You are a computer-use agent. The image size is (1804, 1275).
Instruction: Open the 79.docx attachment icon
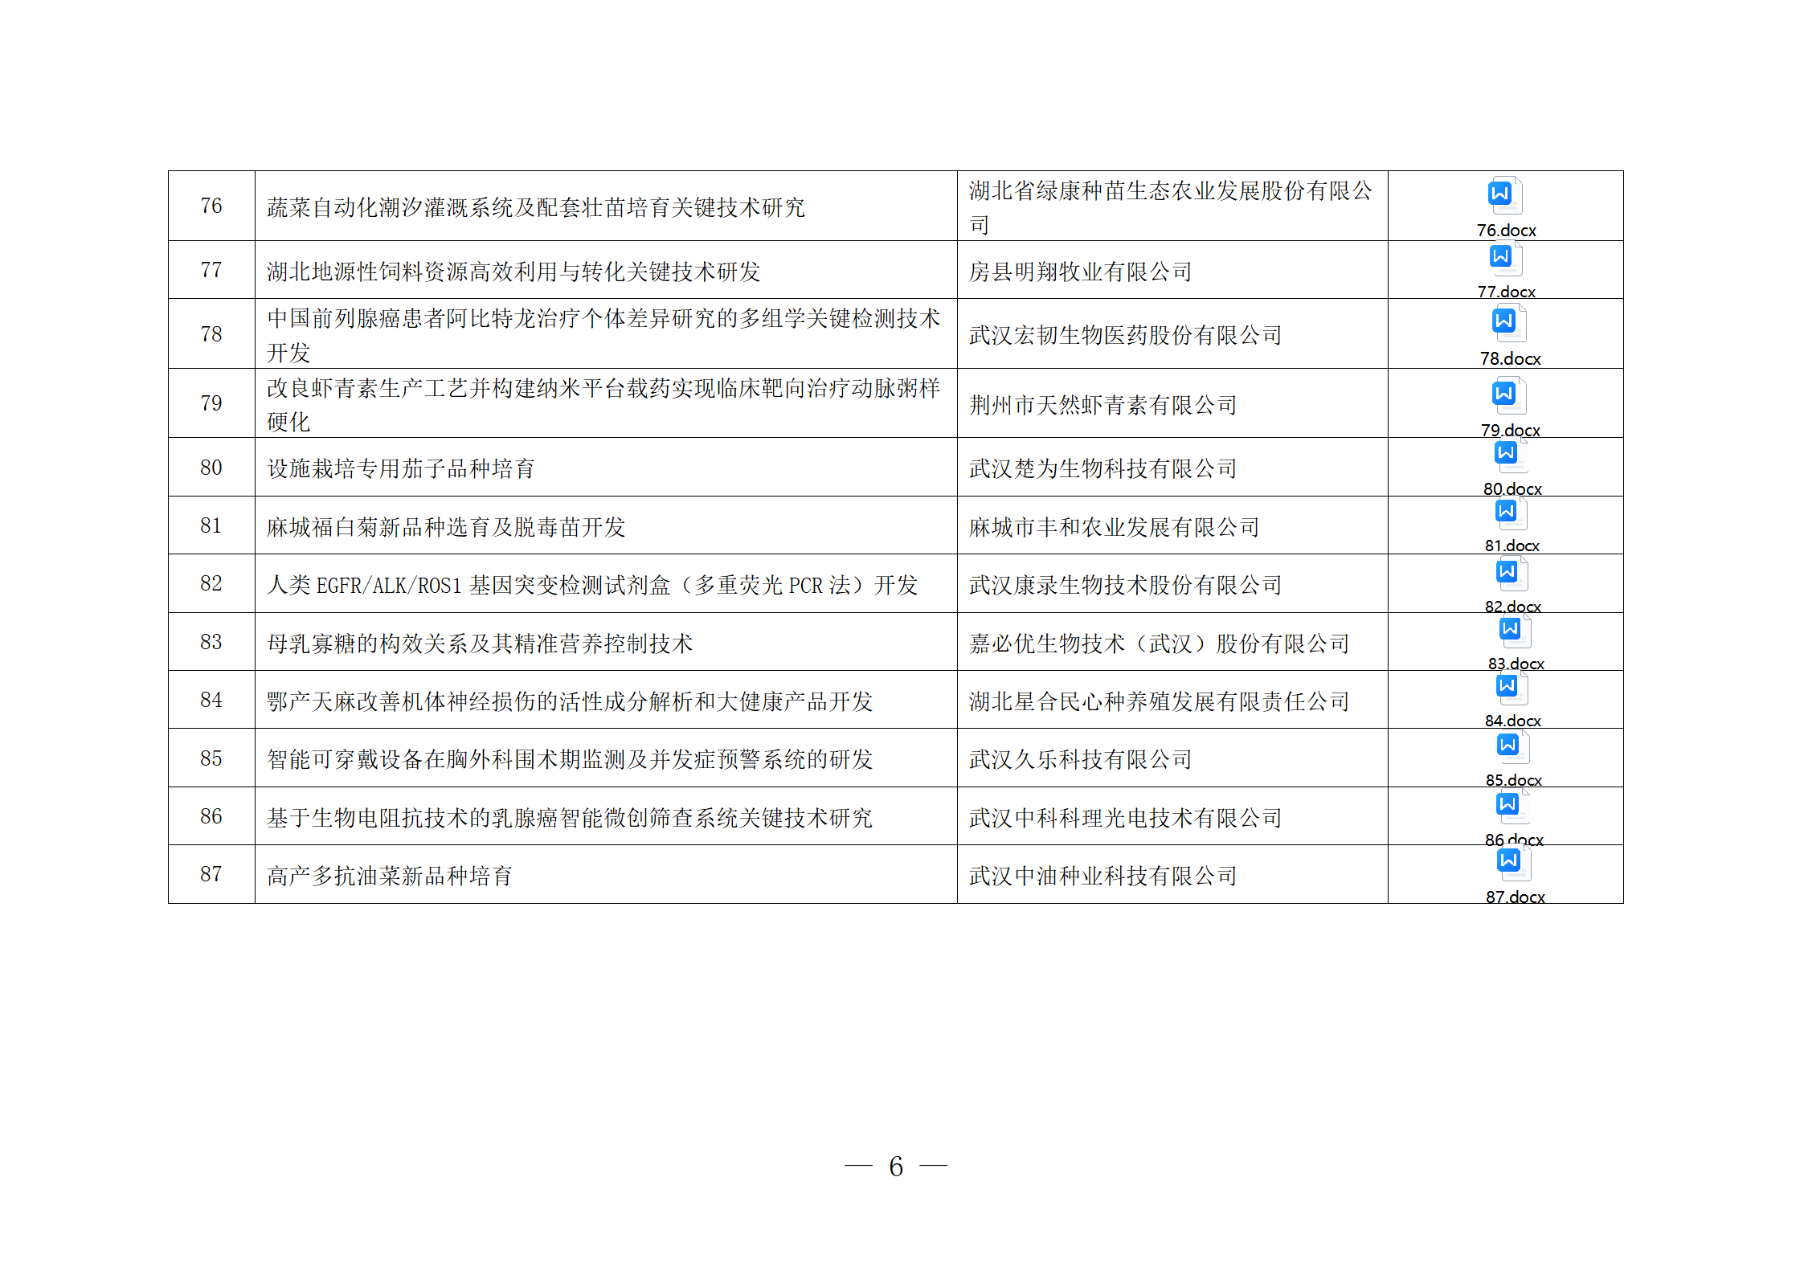(1508, 395)
